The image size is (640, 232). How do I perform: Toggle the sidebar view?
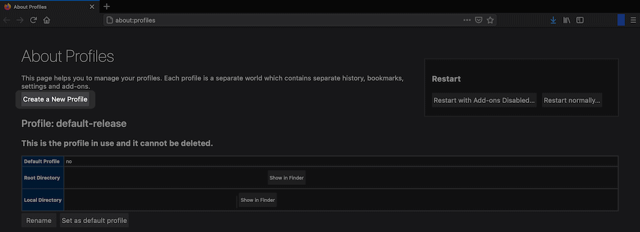(580, 20)
